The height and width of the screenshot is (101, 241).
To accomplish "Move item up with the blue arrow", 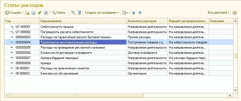I will (134, 13).
